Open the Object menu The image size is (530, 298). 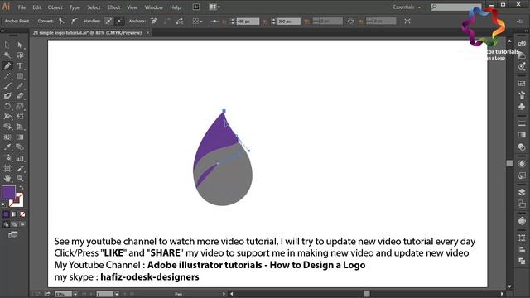point(55,7)
